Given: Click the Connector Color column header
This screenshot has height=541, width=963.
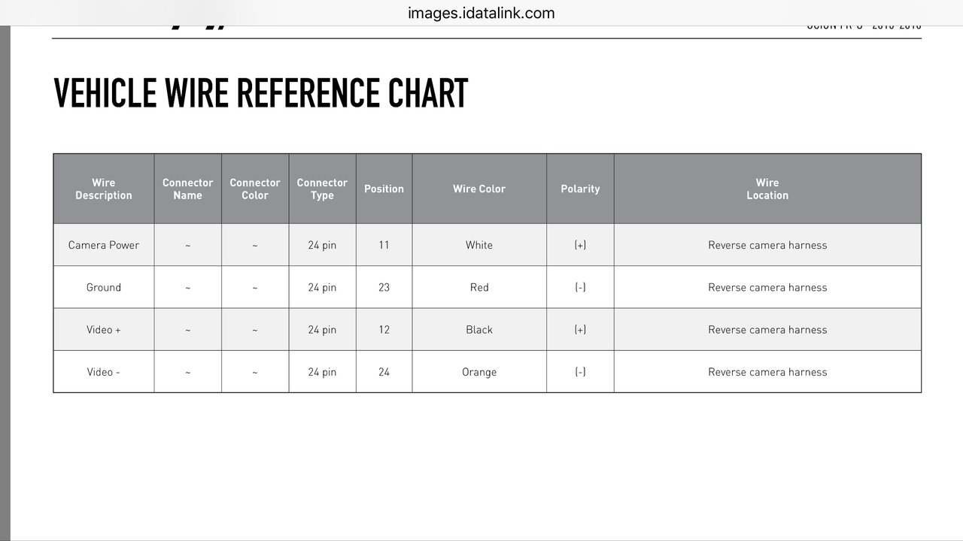Looking at the screenshot, I should pos(255,189).
